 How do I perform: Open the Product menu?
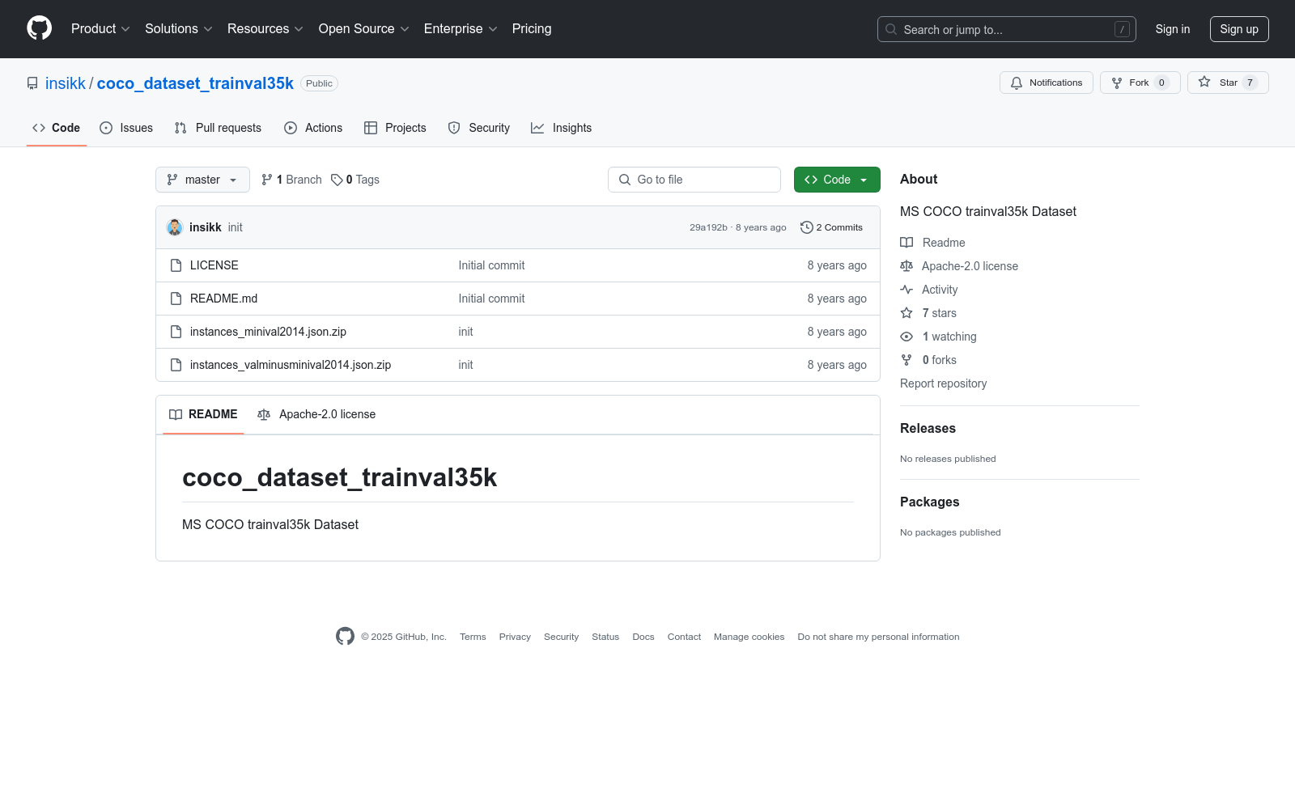point(100,29)
